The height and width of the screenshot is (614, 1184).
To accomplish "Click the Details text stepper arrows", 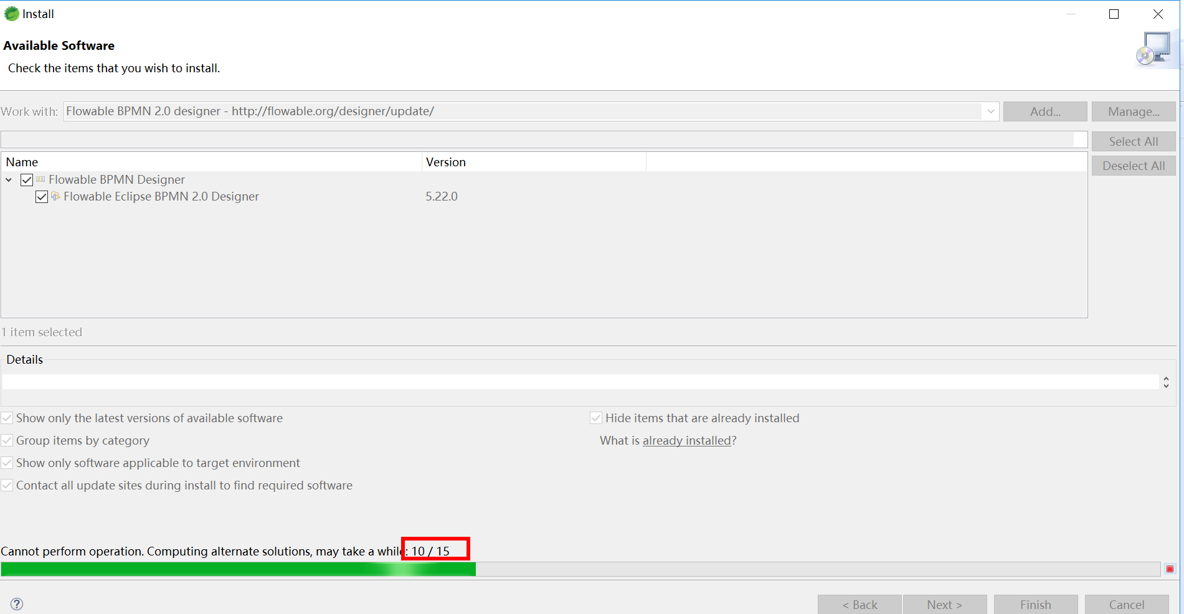I will coord(1166,382).
